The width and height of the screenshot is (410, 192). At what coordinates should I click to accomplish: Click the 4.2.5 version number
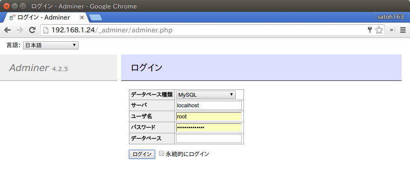pos(60,69)
